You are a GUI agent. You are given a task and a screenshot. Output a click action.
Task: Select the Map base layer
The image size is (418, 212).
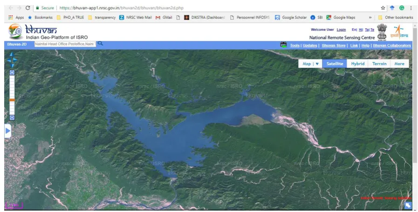(x=307, y=64)
